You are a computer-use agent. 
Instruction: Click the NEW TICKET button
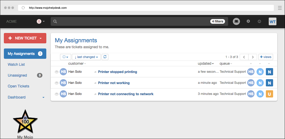pos(25,38)
